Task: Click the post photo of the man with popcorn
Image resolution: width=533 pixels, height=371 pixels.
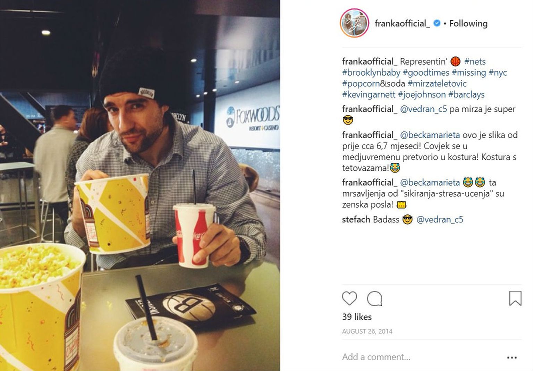Action: pos(140,185)
